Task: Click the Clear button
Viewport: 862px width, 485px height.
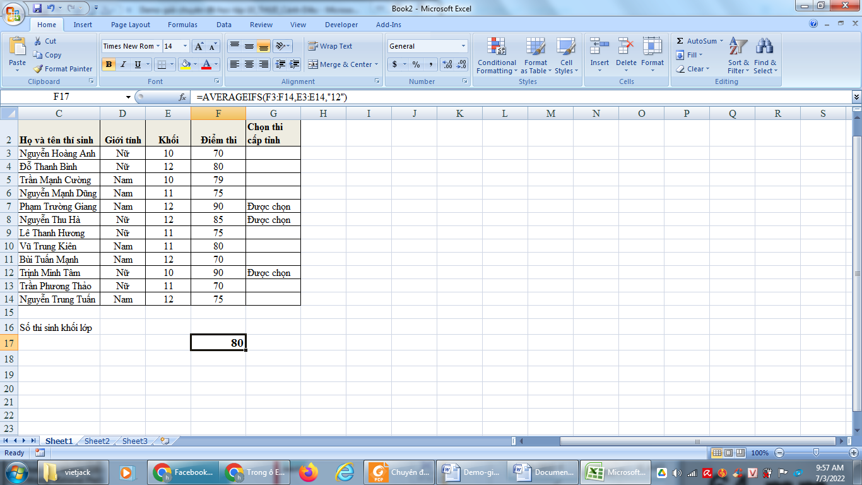Action: point(692,69)
